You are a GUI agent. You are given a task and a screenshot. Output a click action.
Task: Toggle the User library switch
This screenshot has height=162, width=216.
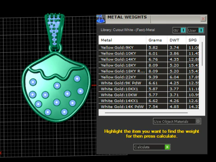pyautogui.click(x=196, y=30)
